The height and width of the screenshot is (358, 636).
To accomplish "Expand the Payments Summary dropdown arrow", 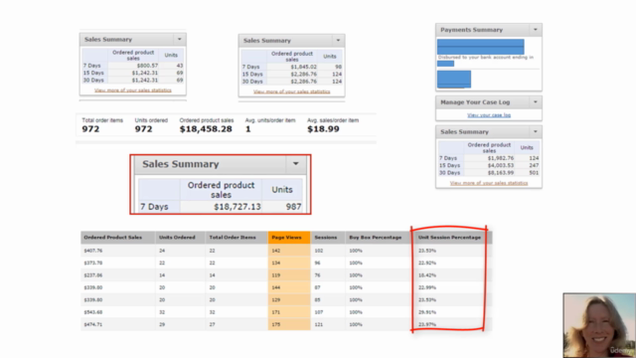I will coord(536,30).
